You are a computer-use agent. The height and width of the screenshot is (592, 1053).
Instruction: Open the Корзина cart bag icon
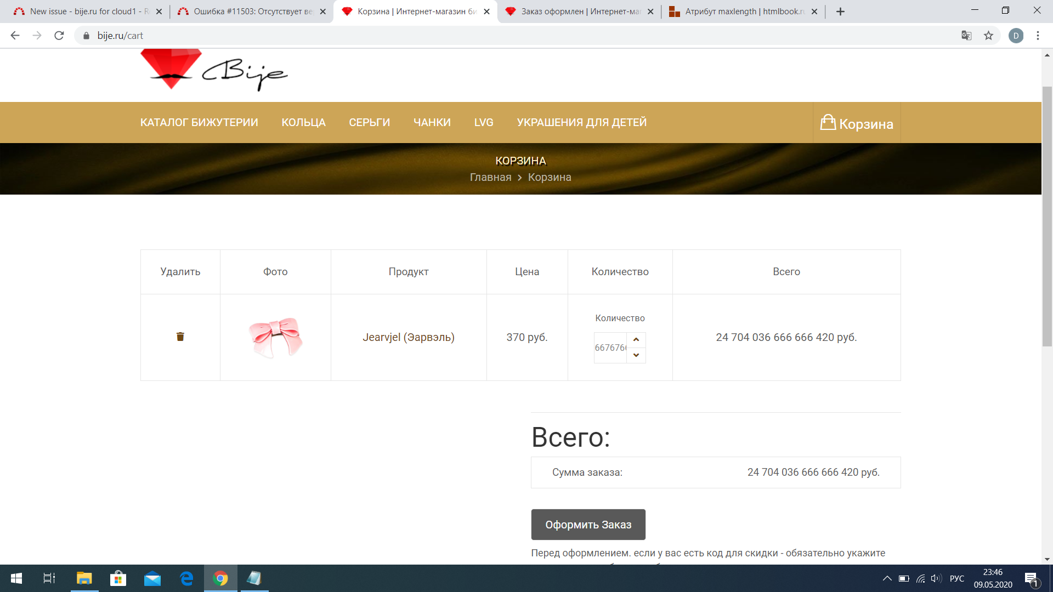point(828,123)
